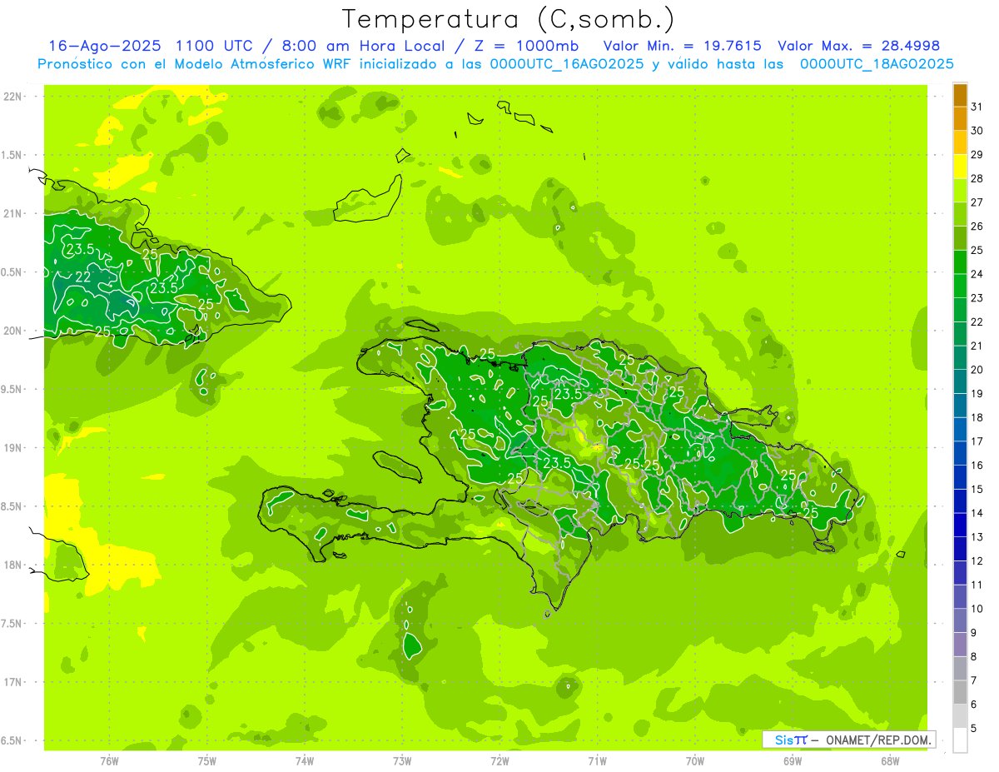Click the "21N" latitude axis label

pos(13,213)
